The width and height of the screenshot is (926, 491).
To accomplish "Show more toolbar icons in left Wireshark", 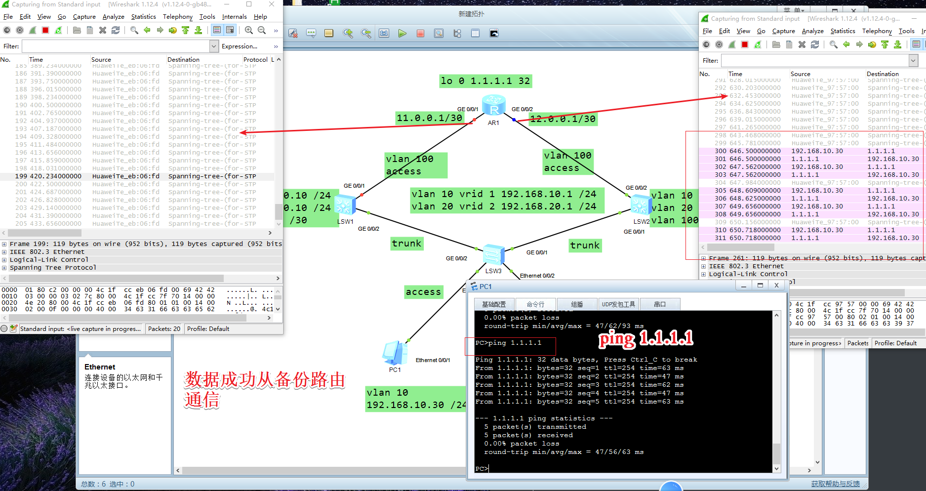I will tap(276, 31).
